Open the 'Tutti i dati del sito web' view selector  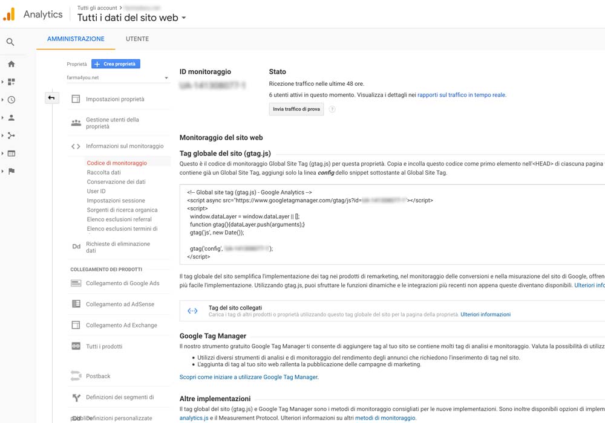tap(131, 18)
